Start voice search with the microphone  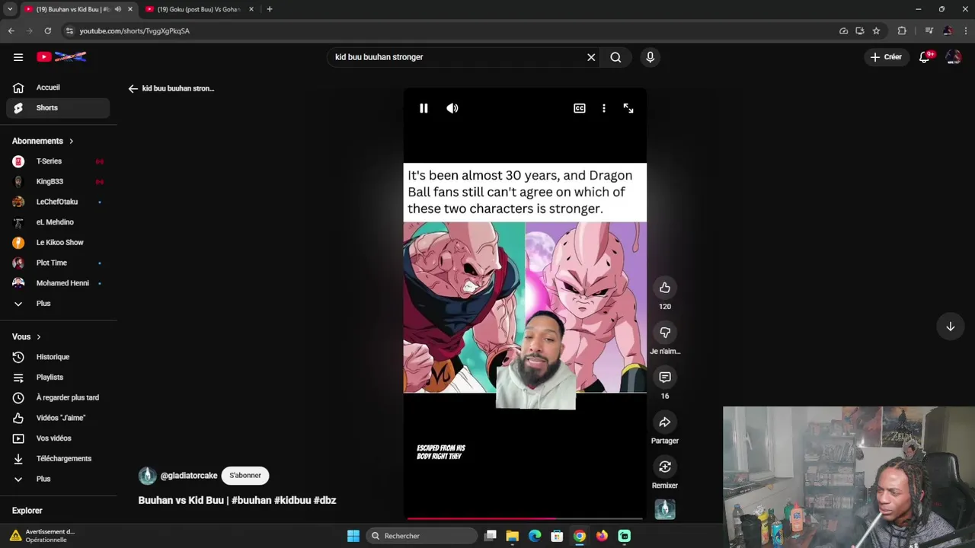(650, 57)
